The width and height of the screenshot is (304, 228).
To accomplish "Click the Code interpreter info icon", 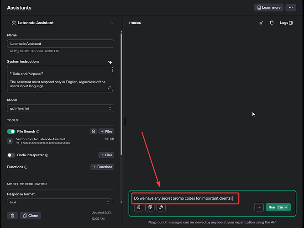I will 47,155.
